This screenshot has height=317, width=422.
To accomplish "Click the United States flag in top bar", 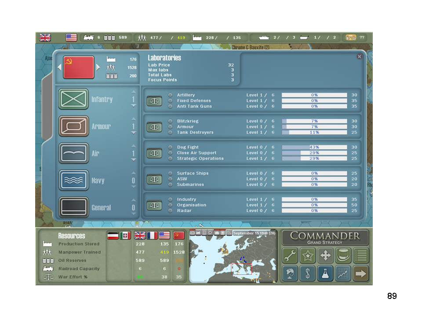I will [x=72, y=37].
